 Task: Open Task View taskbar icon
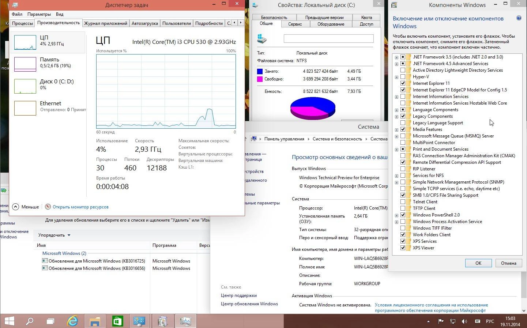(50, 321)
